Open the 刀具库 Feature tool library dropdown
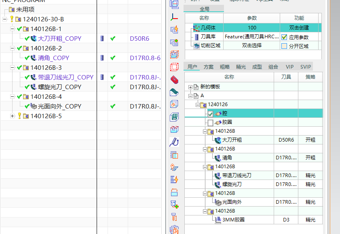 251,37
